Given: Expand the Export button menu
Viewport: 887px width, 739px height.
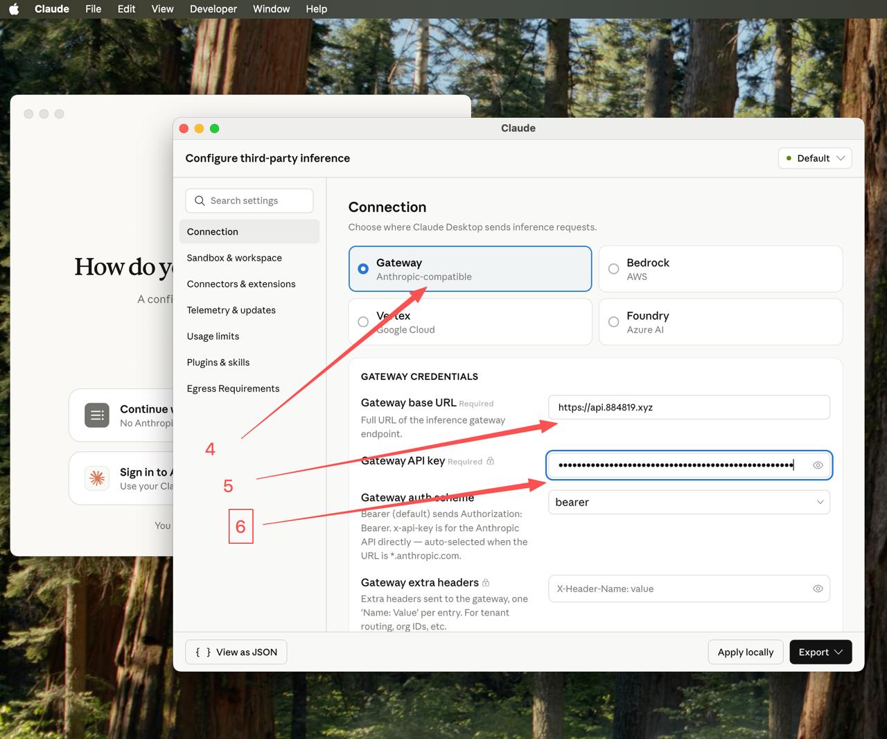Looking at the screenshot, I should coord(820,652).
